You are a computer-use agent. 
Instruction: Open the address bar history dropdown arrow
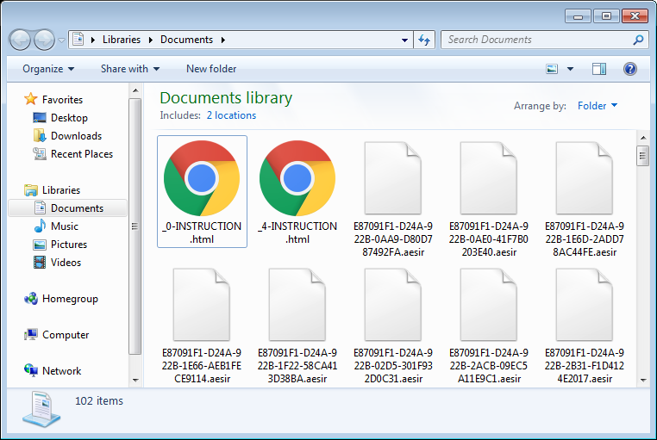(x=405, y=40)
